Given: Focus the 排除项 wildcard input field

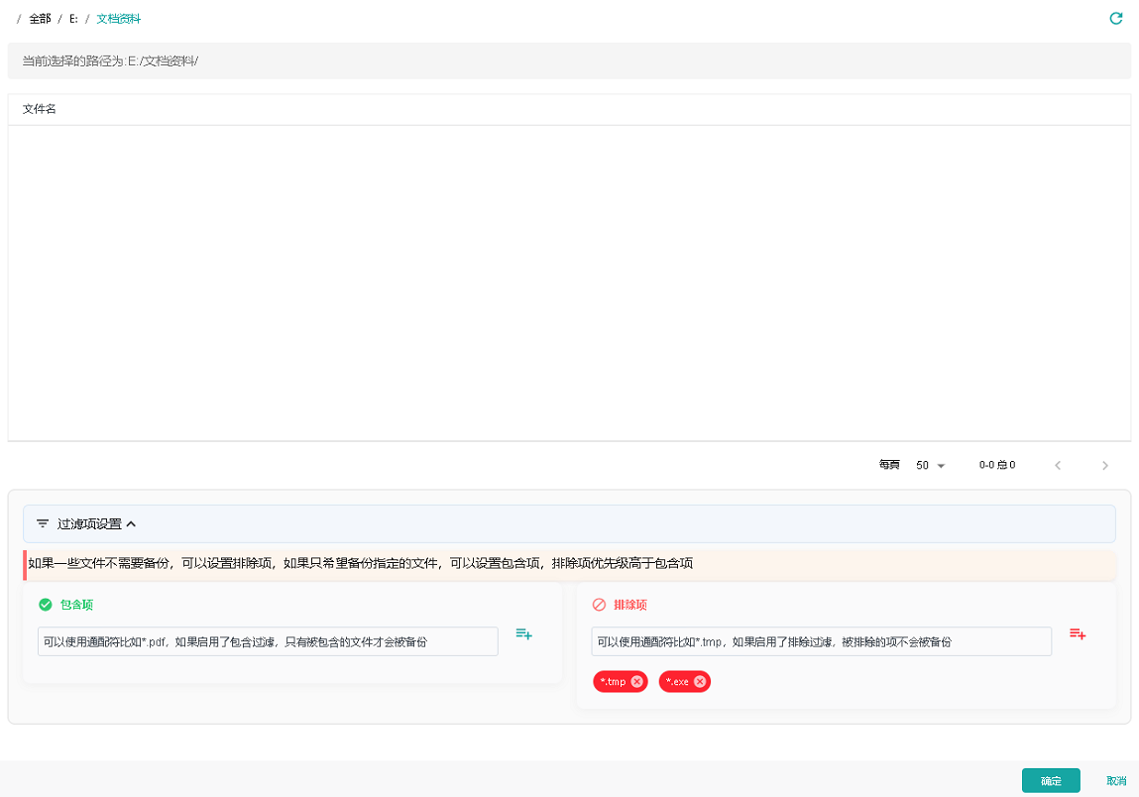Looking at the screenshot, I should pos(821,641).
